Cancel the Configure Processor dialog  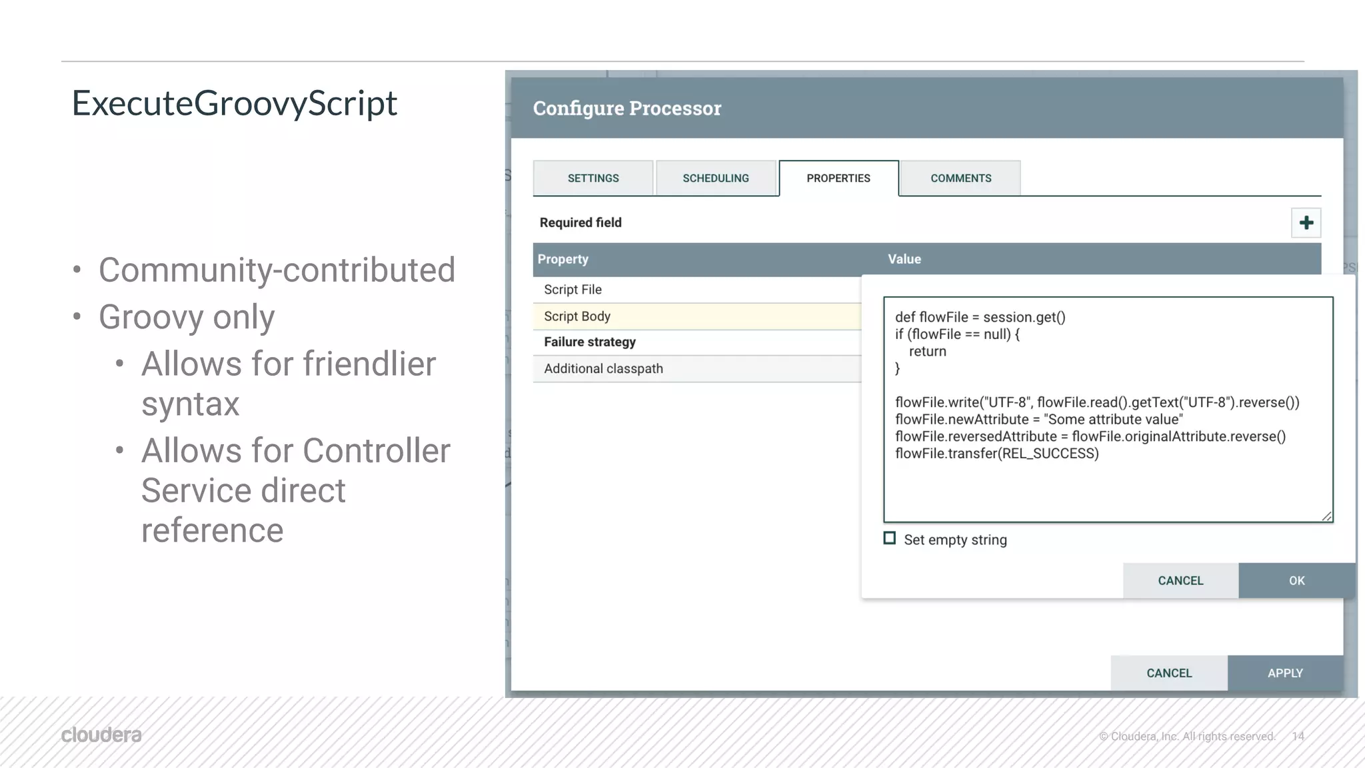[1169, 673]
